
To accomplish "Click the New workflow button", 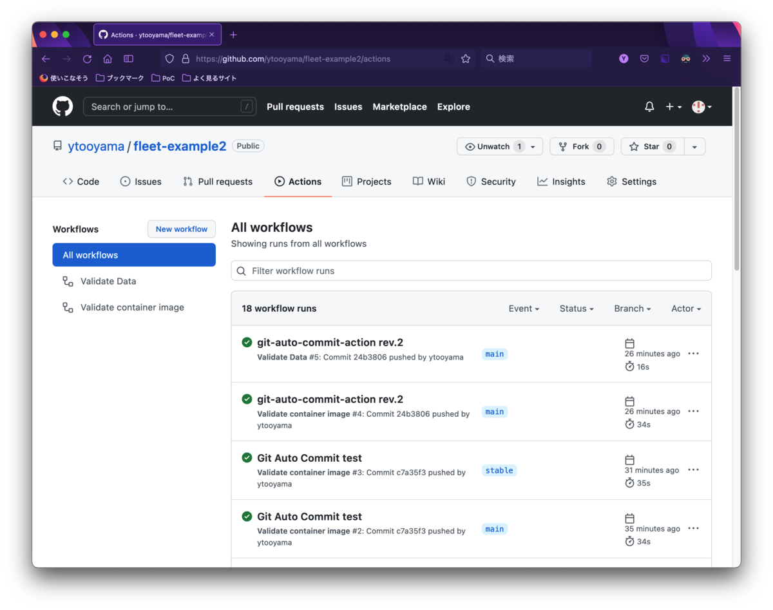I will coord(182,229).
